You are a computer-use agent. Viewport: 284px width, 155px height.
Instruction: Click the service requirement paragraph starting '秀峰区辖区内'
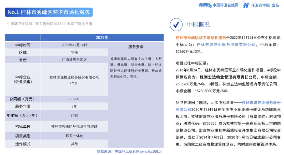136,68
